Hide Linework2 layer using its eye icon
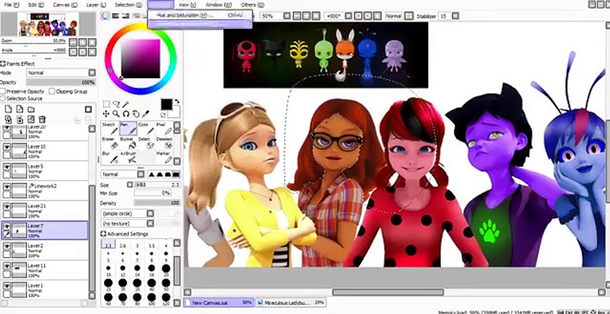The width and height of the screenshot is (610, 314). [7, 187]
